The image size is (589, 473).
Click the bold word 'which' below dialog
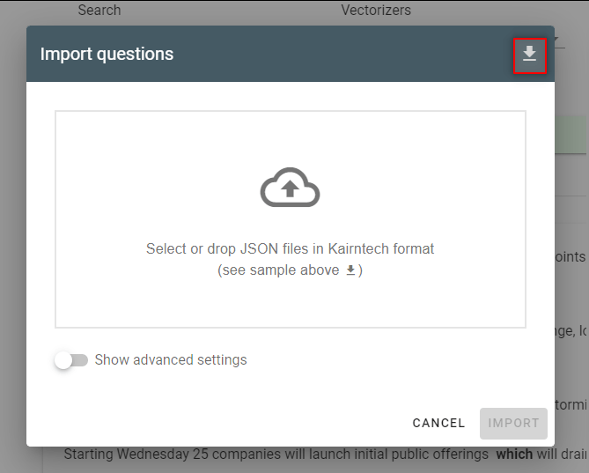coord(514,454)
